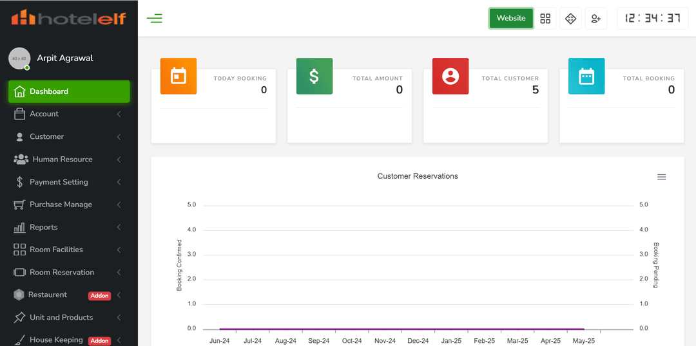The height and width of the screenshot is (346, 696).
Task: Open the Dashboard menu item
Action: 69,92
